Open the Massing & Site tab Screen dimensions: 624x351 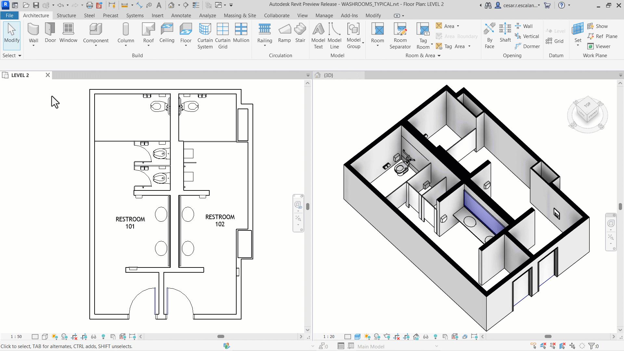(240, 16)
